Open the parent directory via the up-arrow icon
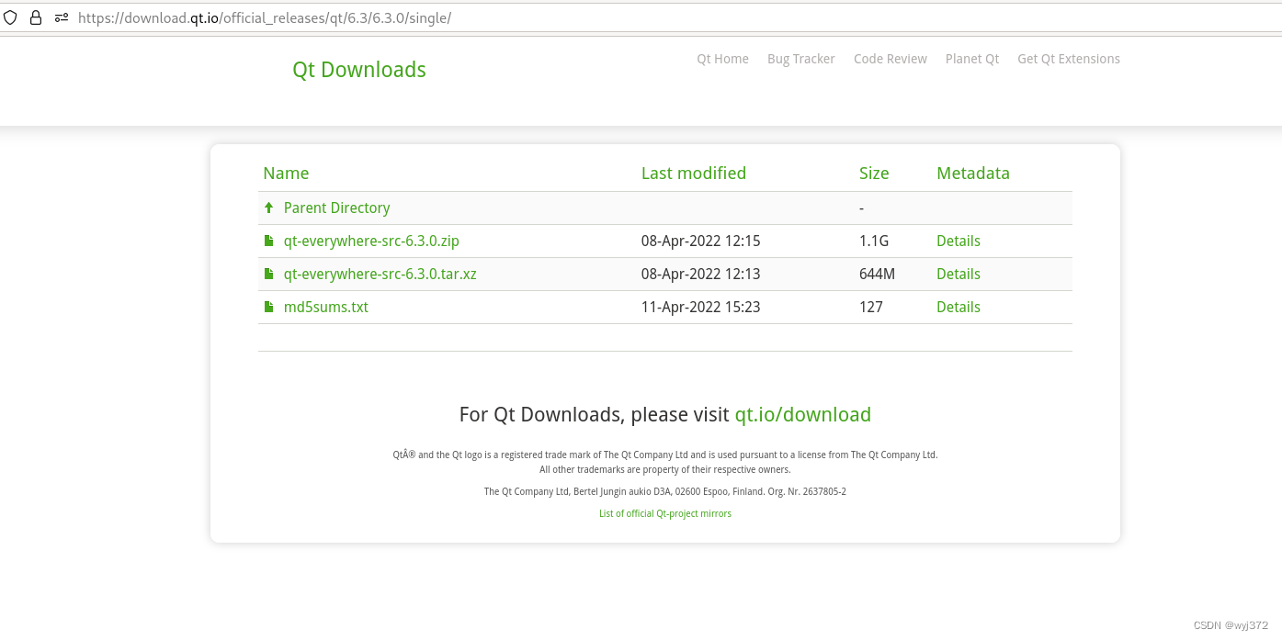Viewport: 1282px width, 640px height. click(x=268, y=208)
